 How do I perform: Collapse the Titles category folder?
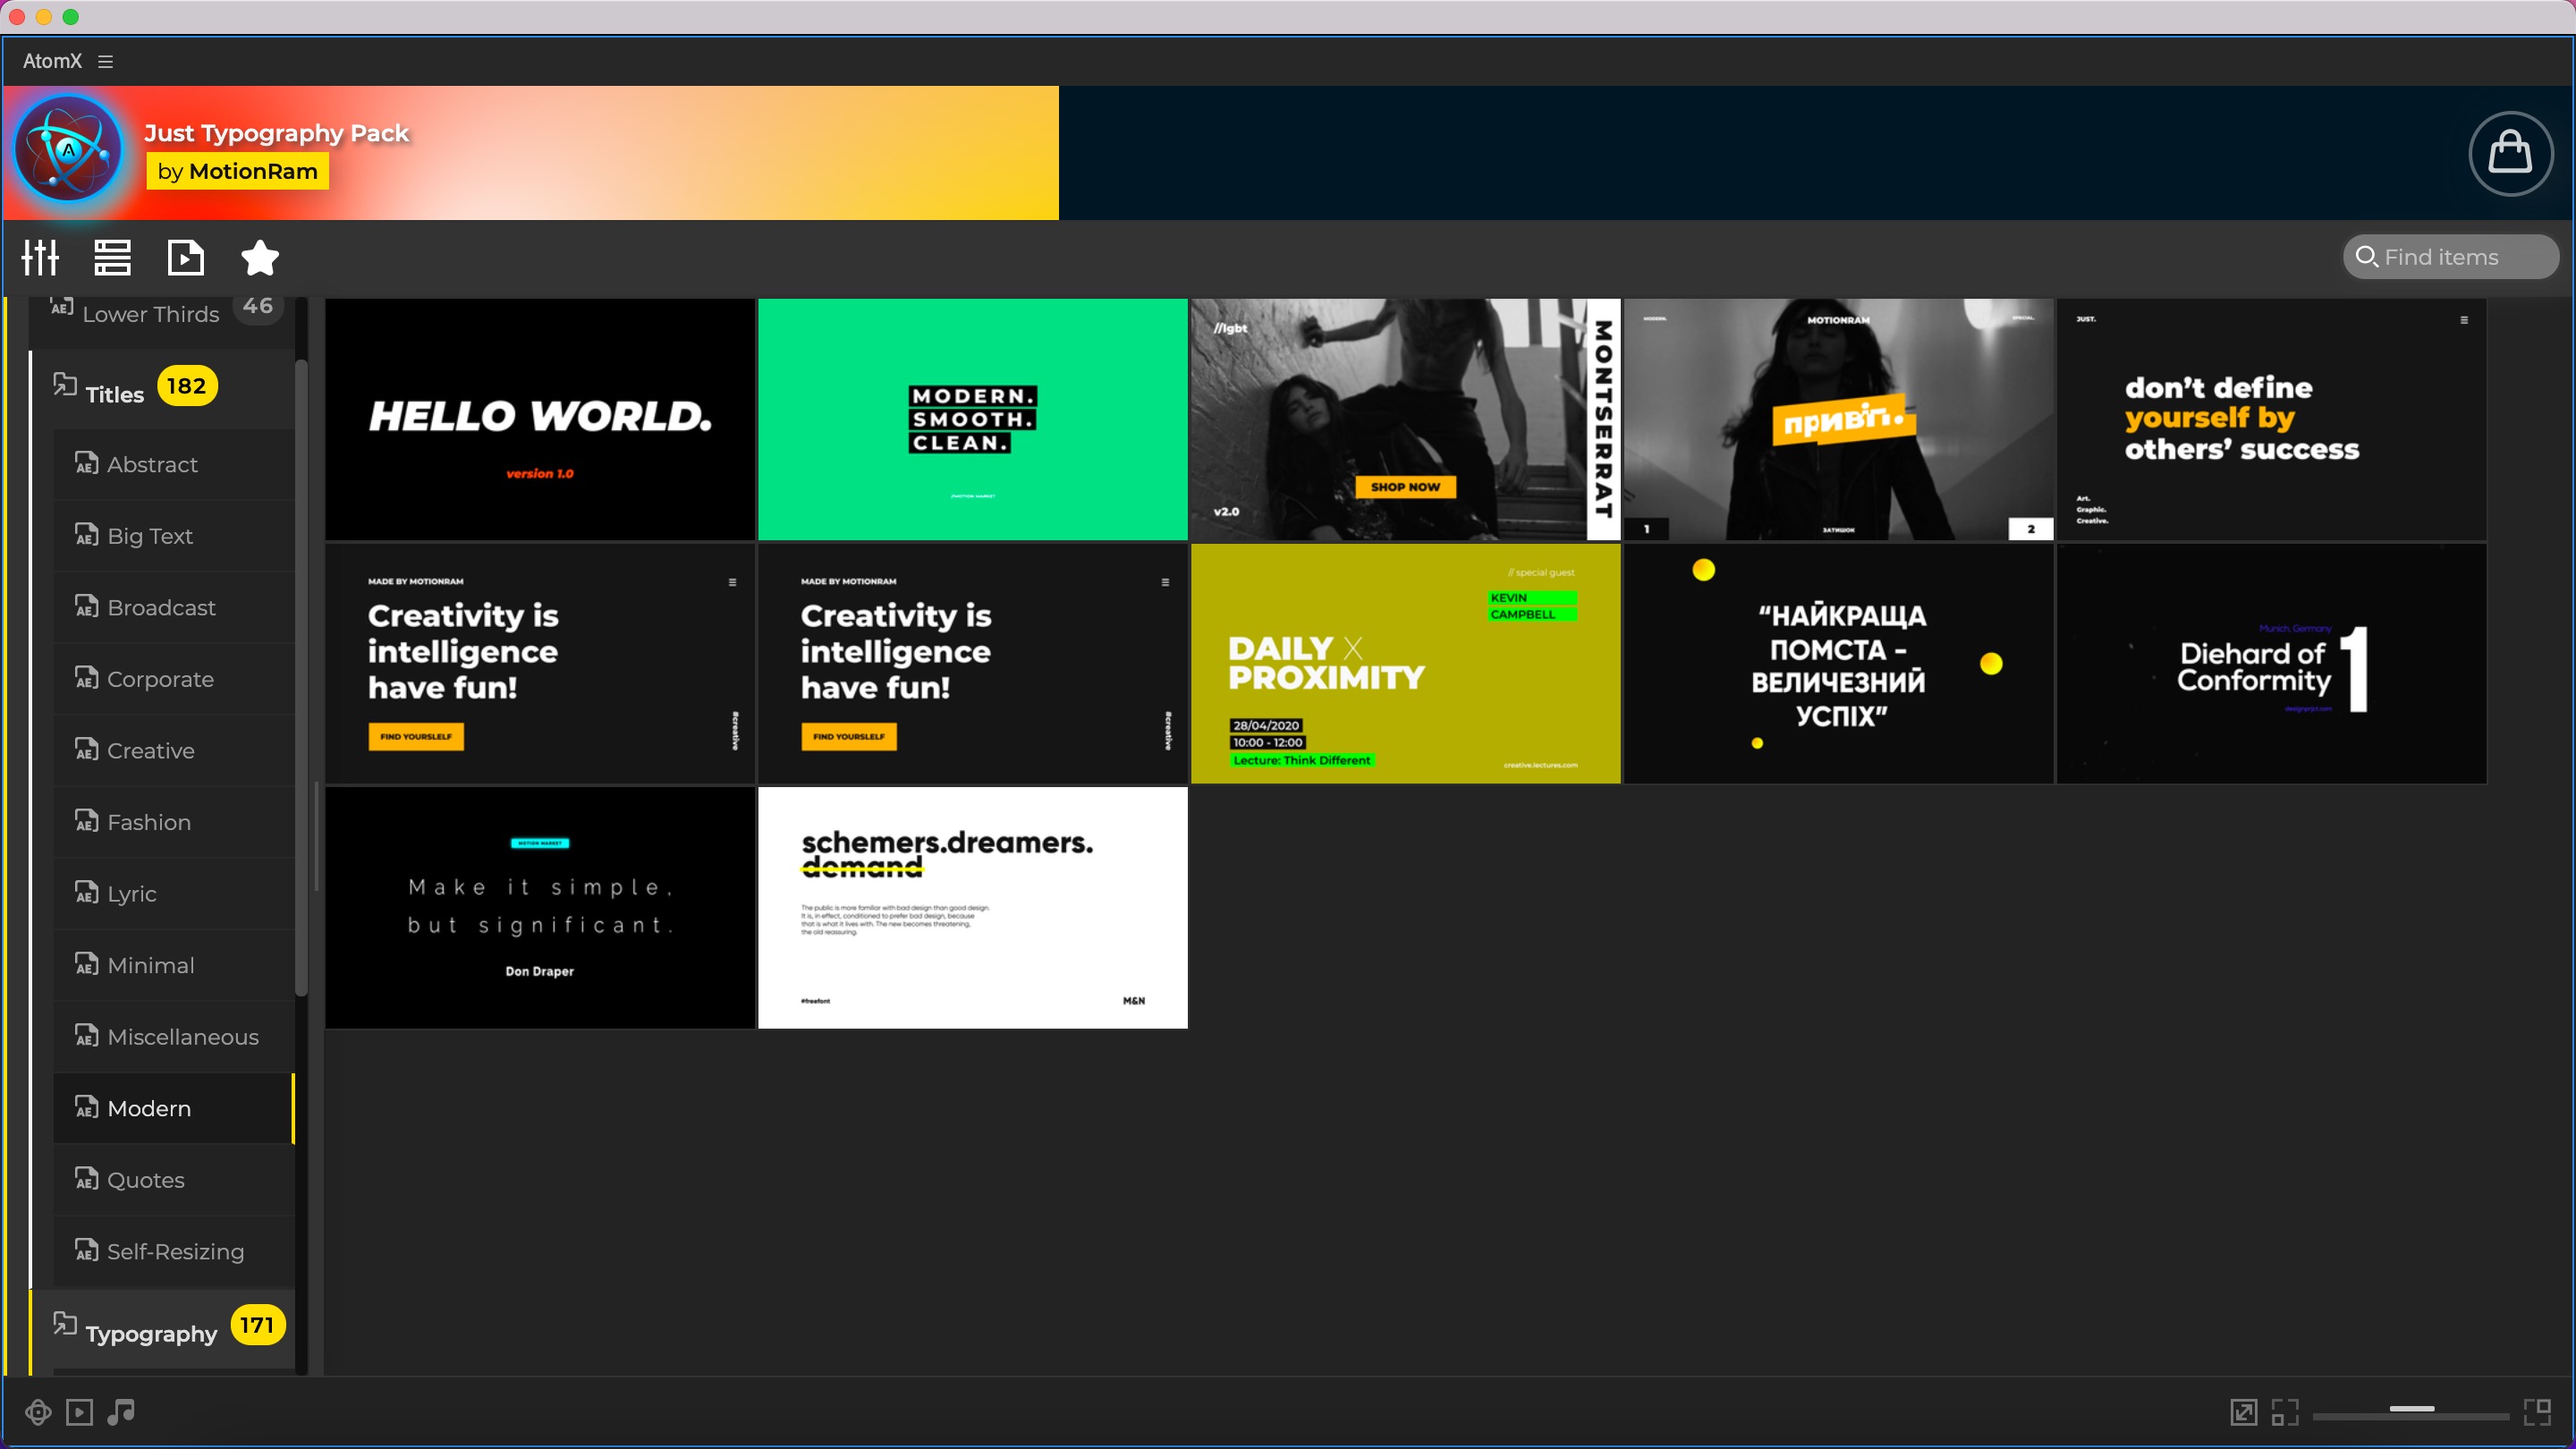tap(115, 393)
